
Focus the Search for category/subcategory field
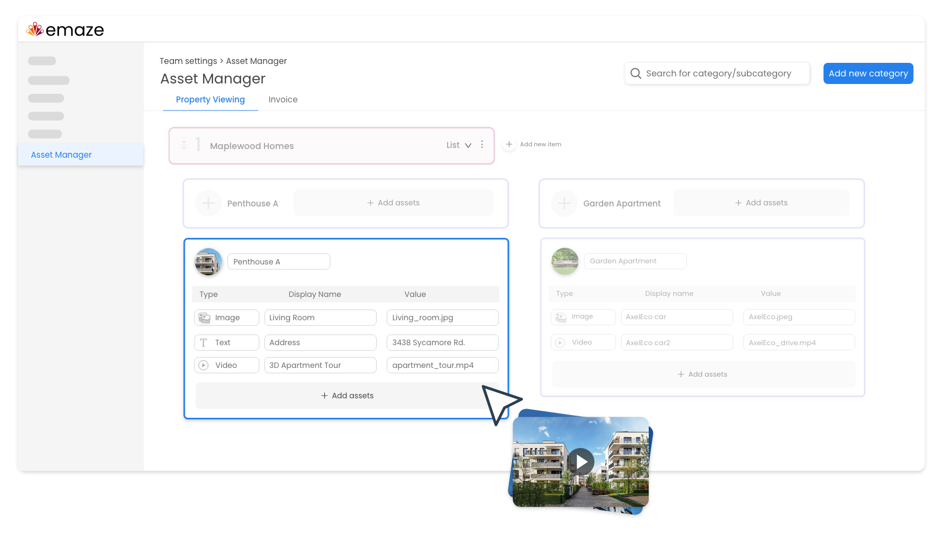(x=718, y=73)
